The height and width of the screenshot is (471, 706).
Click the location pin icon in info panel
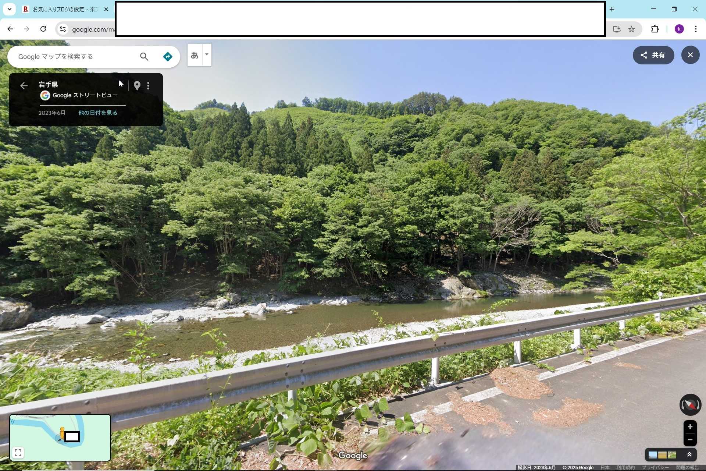point(137,86)
